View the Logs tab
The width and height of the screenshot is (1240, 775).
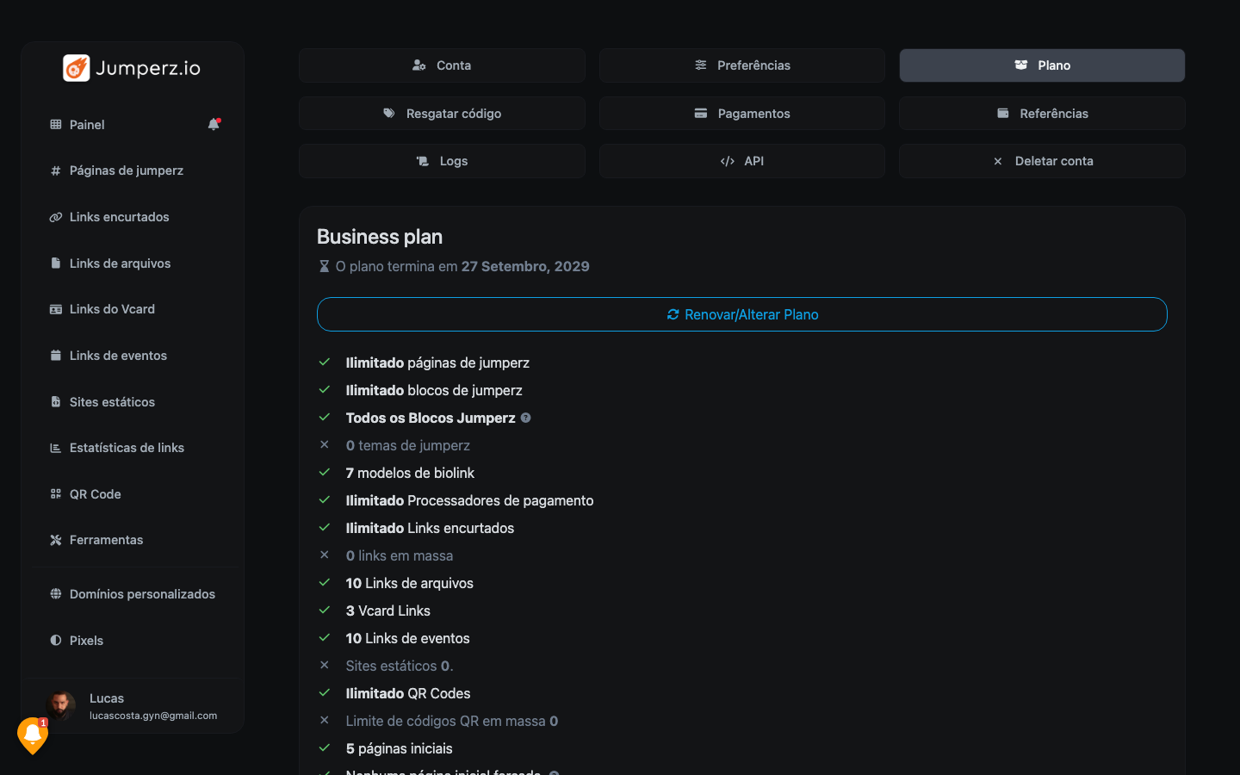(x=442, y=161)
